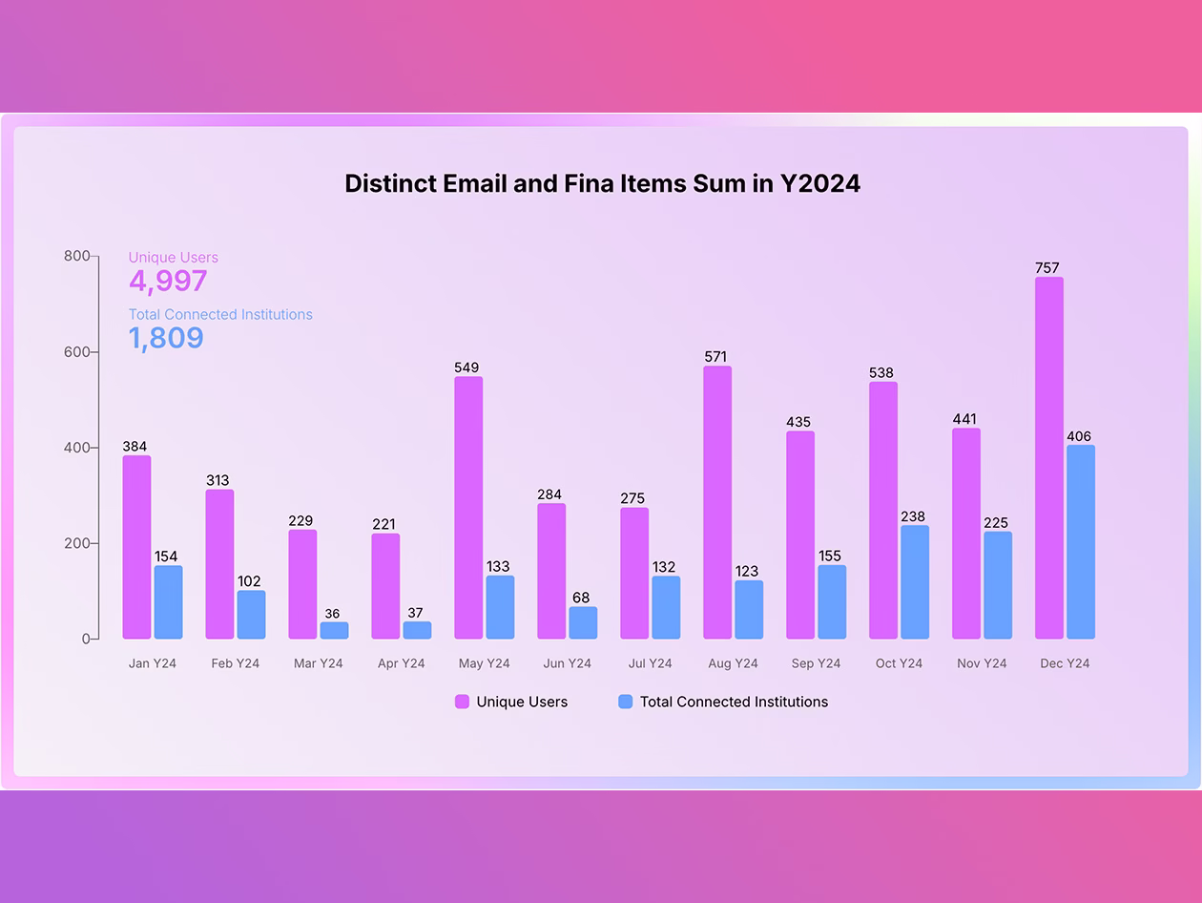Click the Feb Y24 x-axis label
The width and height of the screenshot is (1202, 903).
tap(236, 663)
